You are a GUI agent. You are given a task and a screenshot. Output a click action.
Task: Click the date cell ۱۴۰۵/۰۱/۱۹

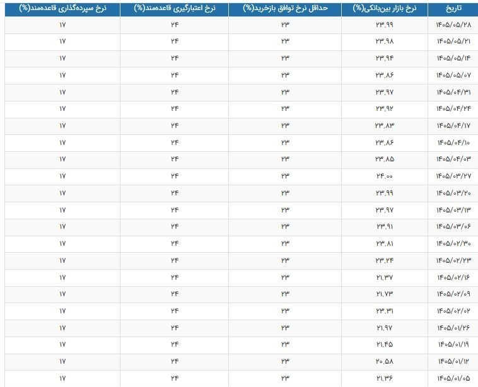tap(453, 345)
